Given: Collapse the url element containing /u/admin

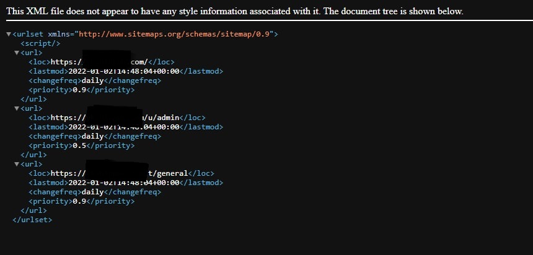Looking at the screenshot, I should (17, 109).
